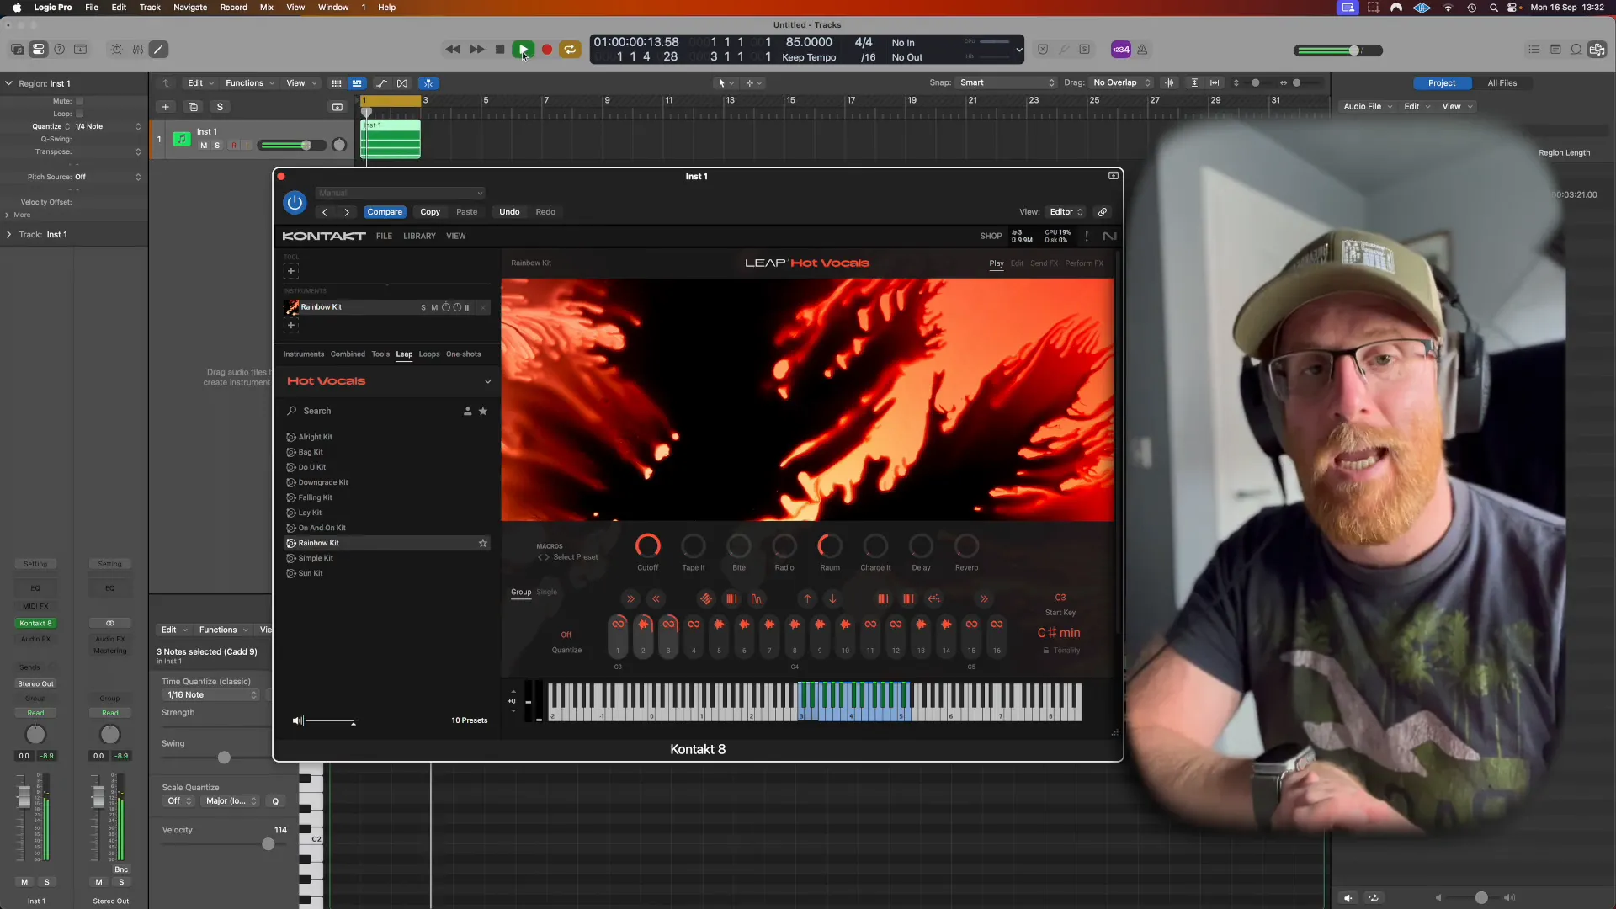The image size is (1616, 909).
Task: Click loop pad number 16
Action: (997, 636)
